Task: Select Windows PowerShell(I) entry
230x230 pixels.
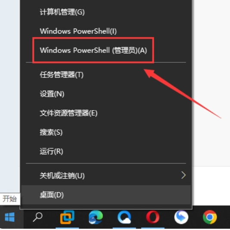Action: (106, 31)
